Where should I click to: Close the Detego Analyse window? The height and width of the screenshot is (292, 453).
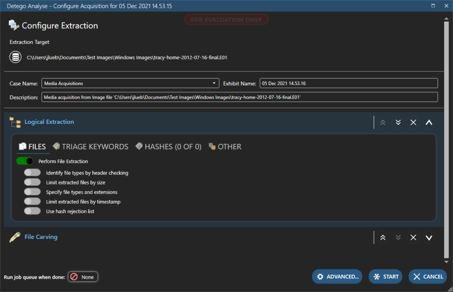[x=446, y=6]
